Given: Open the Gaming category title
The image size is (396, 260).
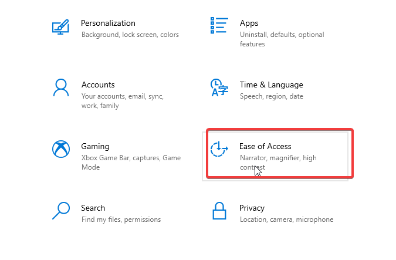Looking at the screenshot, I should pyautogui.click(x=95, y=146).
